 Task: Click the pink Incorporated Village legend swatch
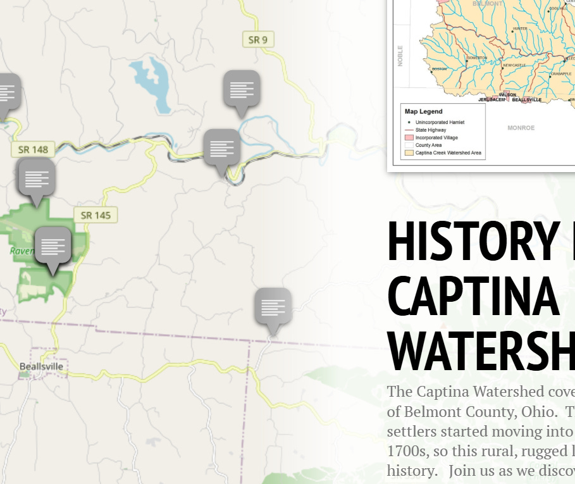(x=409, y=138)
